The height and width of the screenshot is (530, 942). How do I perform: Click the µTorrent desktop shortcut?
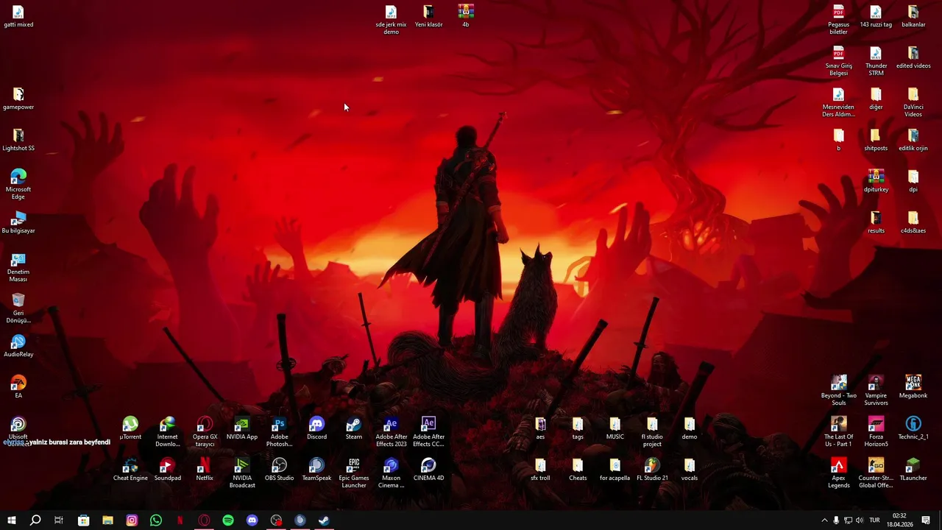click(130, 428)
